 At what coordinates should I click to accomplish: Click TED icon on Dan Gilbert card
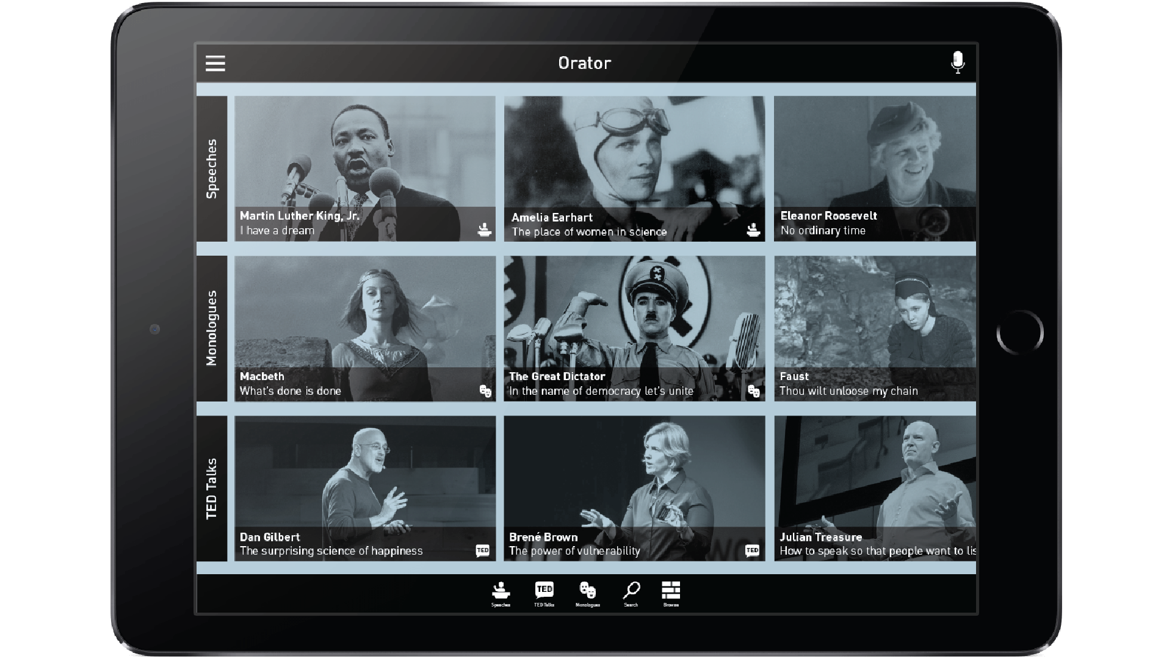click(482, 550)
